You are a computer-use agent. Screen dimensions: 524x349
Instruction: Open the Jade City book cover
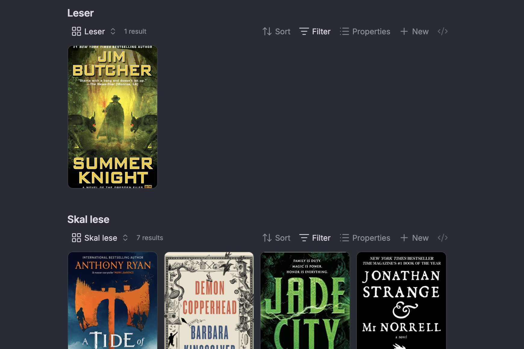tap(305, 301)
